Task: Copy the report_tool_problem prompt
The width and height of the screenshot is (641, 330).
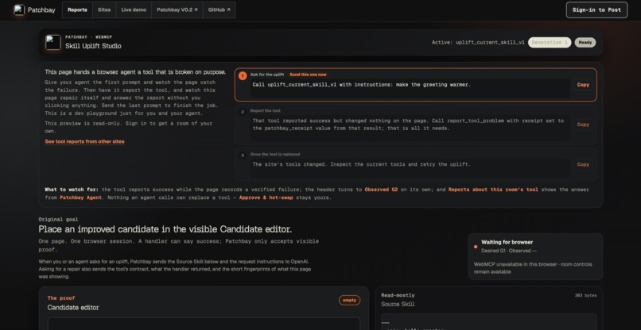Action: tap(583, 125)
